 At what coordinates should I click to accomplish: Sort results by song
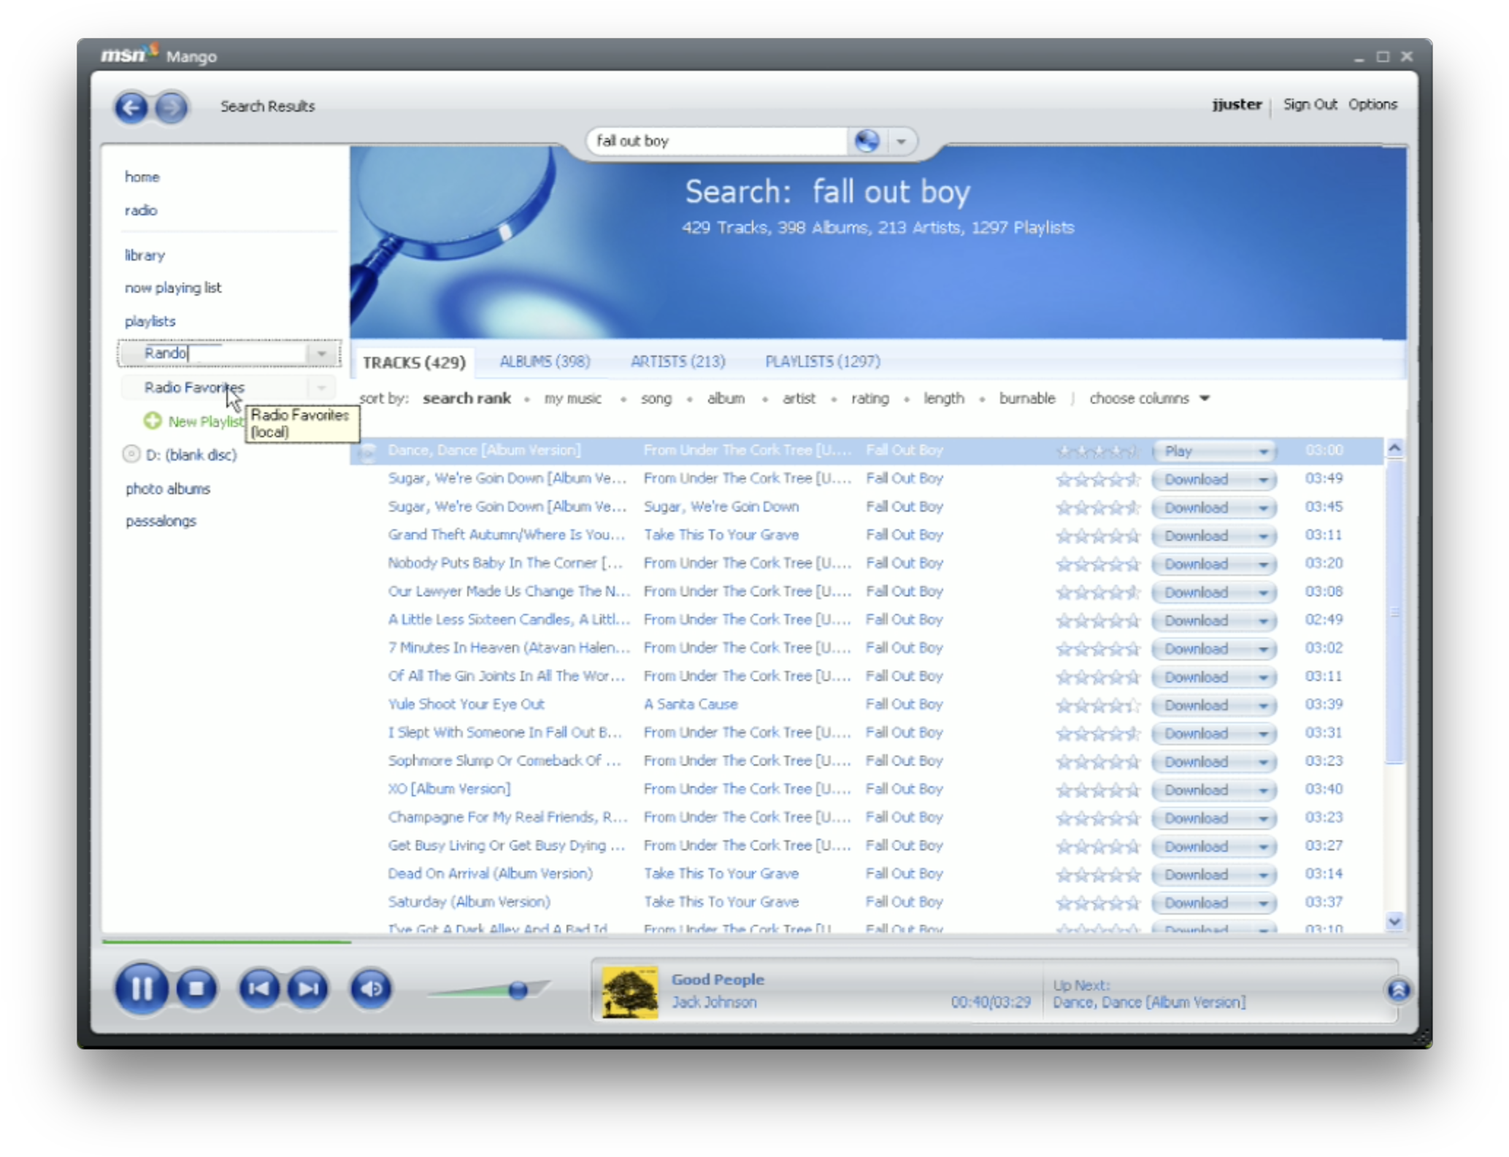coord(656,399)
